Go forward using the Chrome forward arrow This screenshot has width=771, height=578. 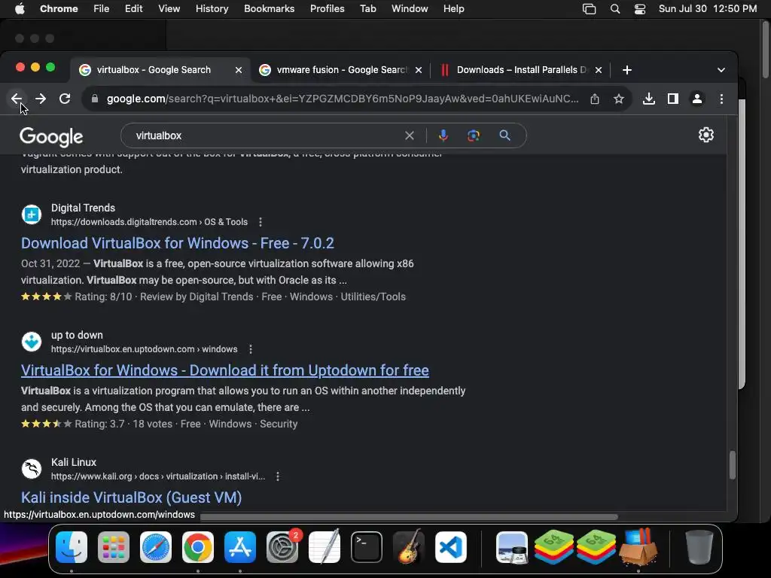coord(41,99)
